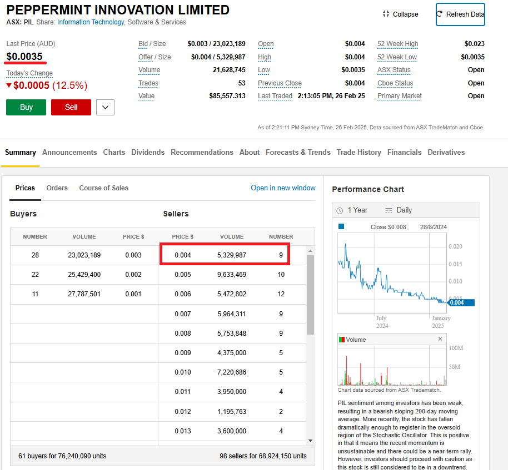Click the ASX Status label

pos(394,70)
